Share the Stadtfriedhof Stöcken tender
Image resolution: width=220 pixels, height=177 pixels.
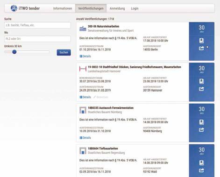click(x=201, y=89)
